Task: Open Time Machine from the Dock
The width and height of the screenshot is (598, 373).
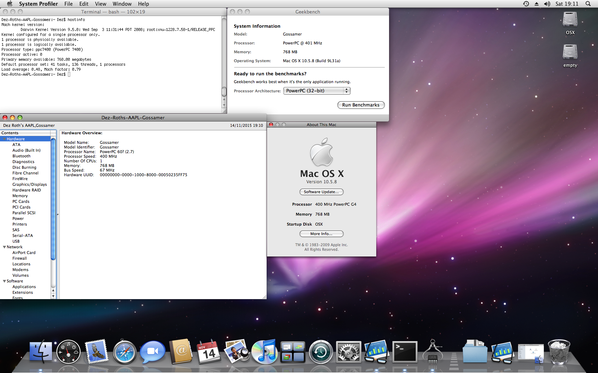Action: [x=321, y=352]
